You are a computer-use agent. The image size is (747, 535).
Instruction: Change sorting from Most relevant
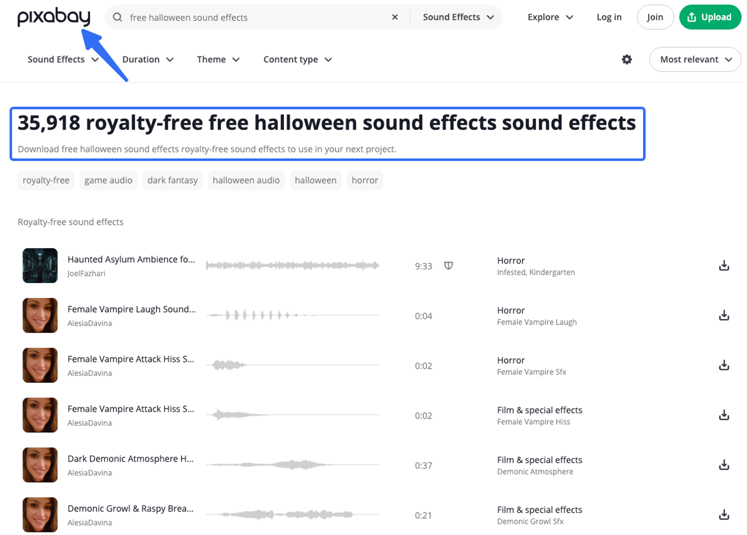click(x=695, y=59)
